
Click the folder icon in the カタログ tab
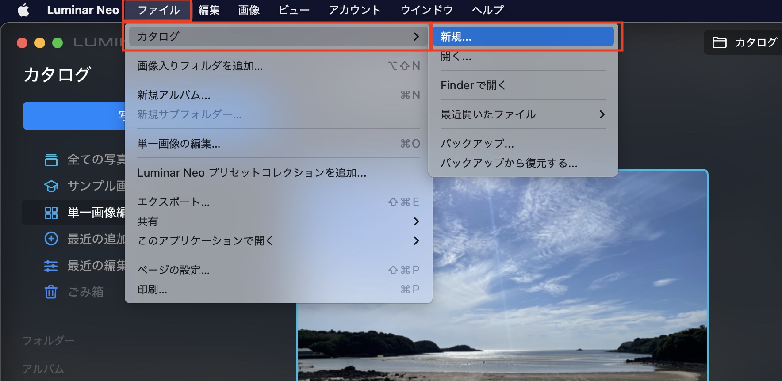pyautogui.click(x=720, y=42)
